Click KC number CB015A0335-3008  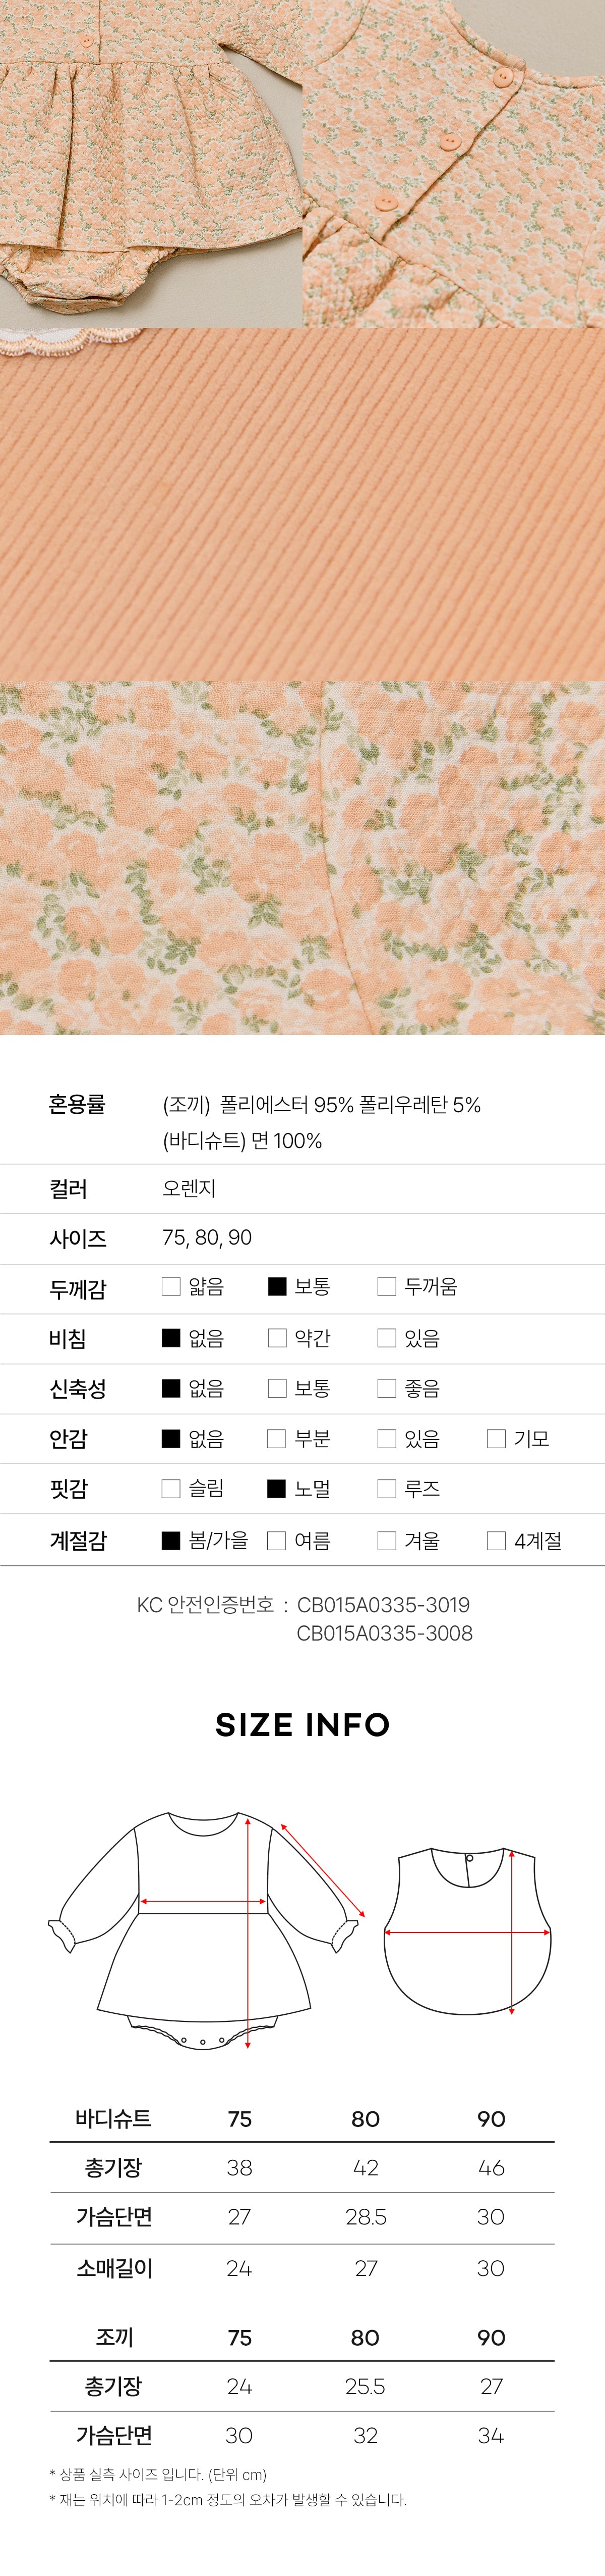coord(384,1633)
